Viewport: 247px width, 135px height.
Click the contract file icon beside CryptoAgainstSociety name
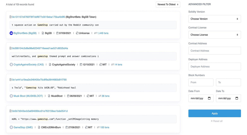pyautogui.click(x=50, y=65)
